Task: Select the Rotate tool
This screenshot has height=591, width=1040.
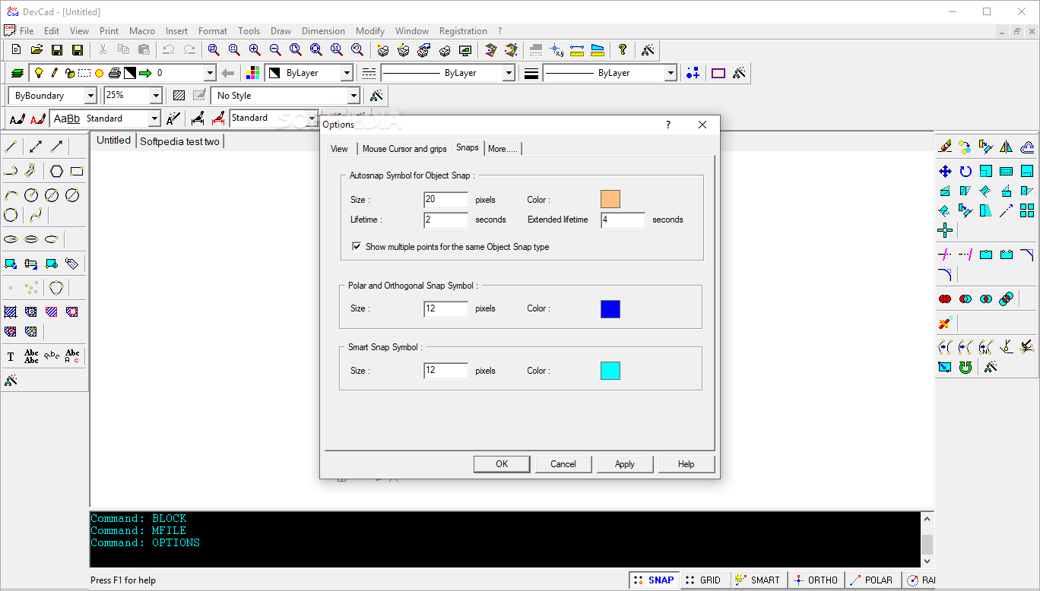Action: [x=965, y=171]
